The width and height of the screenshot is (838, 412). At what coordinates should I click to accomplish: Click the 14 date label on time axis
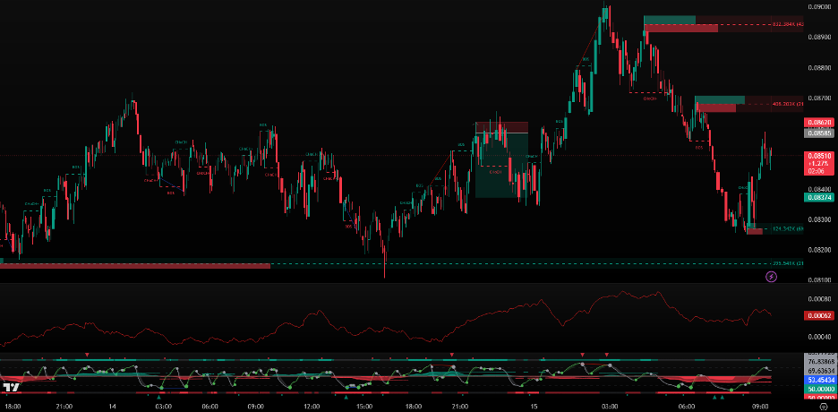(x=112, y=406)
